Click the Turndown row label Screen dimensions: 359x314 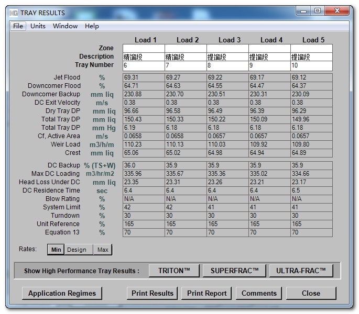66,216
